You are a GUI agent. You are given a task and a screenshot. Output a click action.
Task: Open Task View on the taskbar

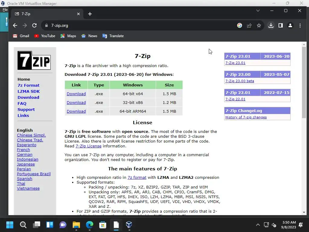37,225
